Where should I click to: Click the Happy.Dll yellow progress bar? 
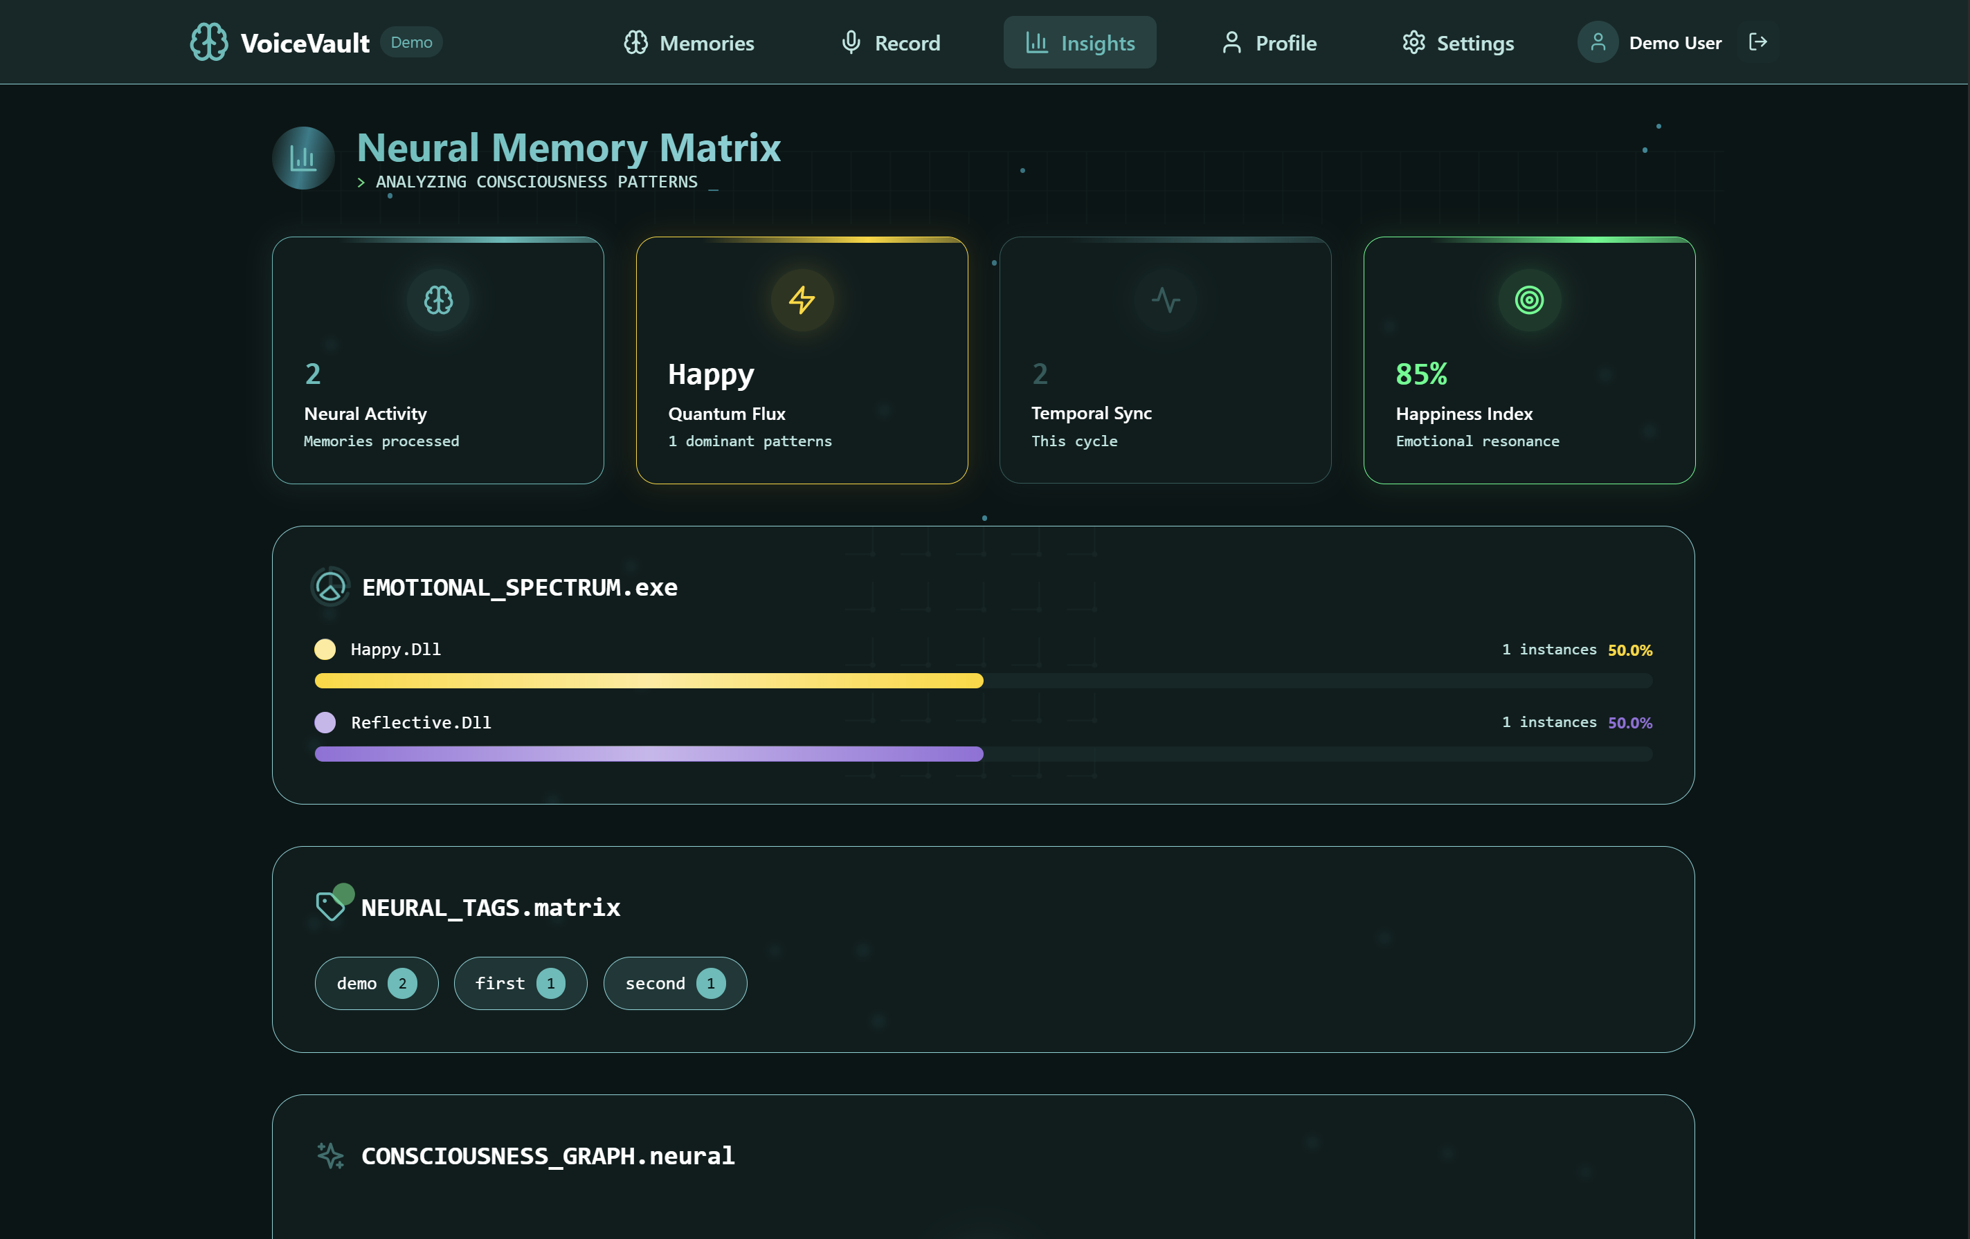[x=649, y=681]
